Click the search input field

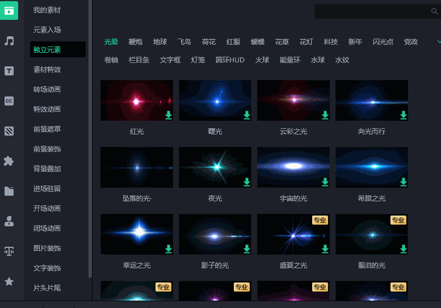point(377,11)
